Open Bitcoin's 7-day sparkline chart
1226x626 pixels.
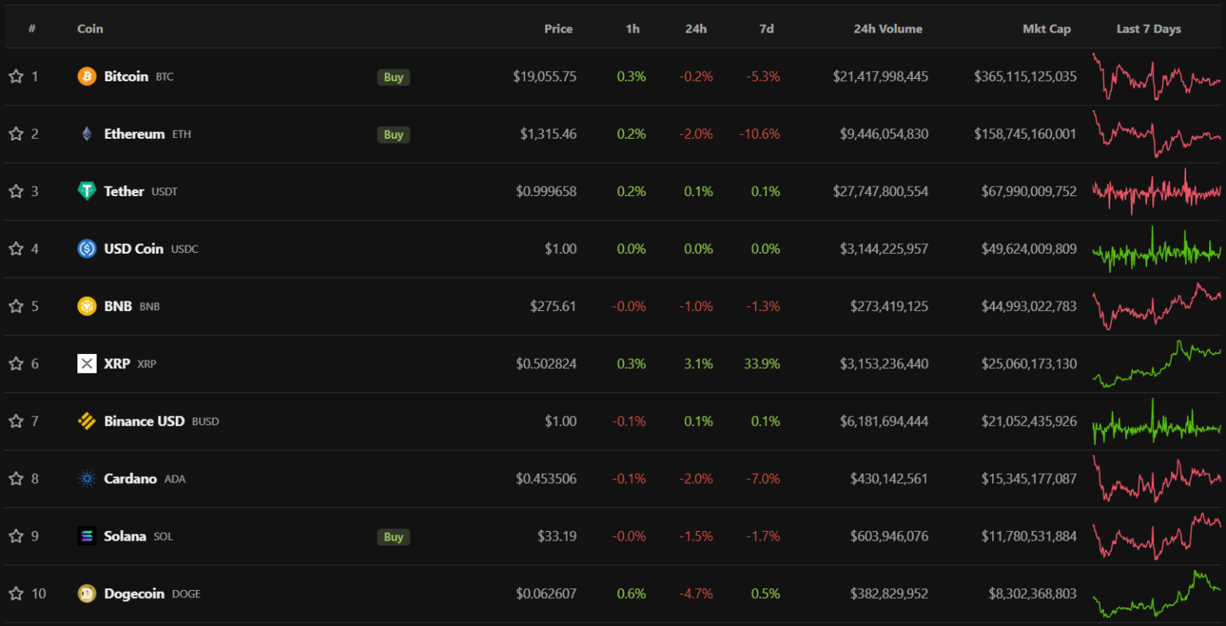click(x=1157, y=77)
